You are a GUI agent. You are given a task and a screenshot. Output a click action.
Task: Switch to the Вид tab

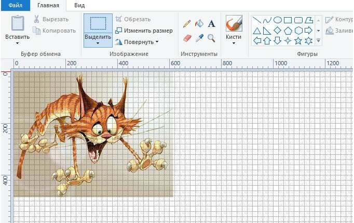(x=79, y=5)
